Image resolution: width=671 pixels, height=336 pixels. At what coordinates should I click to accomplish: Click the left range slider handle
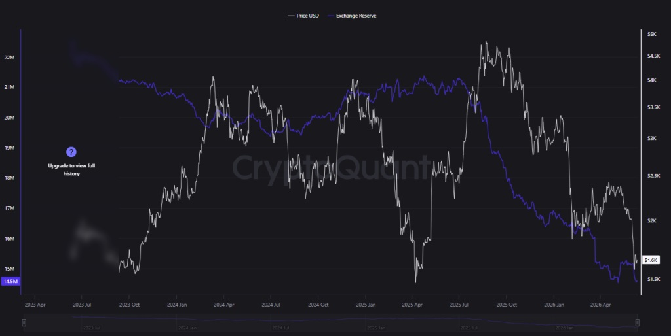point(24,323)
